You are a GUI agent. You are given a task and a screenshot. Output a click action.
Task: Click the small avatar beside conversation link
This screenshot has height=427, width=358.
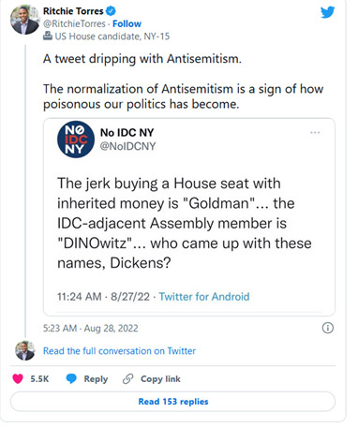tap(25, 350)
